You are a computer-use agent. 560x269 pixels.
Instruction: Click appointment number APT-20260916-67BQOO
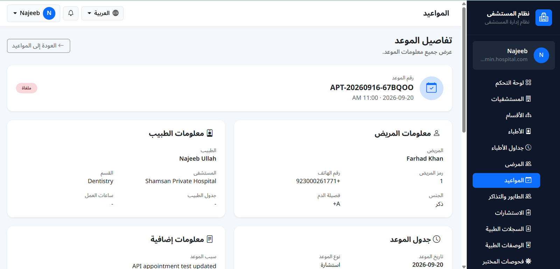372,87
